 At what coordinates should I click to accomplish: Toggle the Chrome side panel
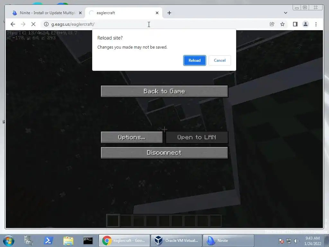tap(295, 24)
